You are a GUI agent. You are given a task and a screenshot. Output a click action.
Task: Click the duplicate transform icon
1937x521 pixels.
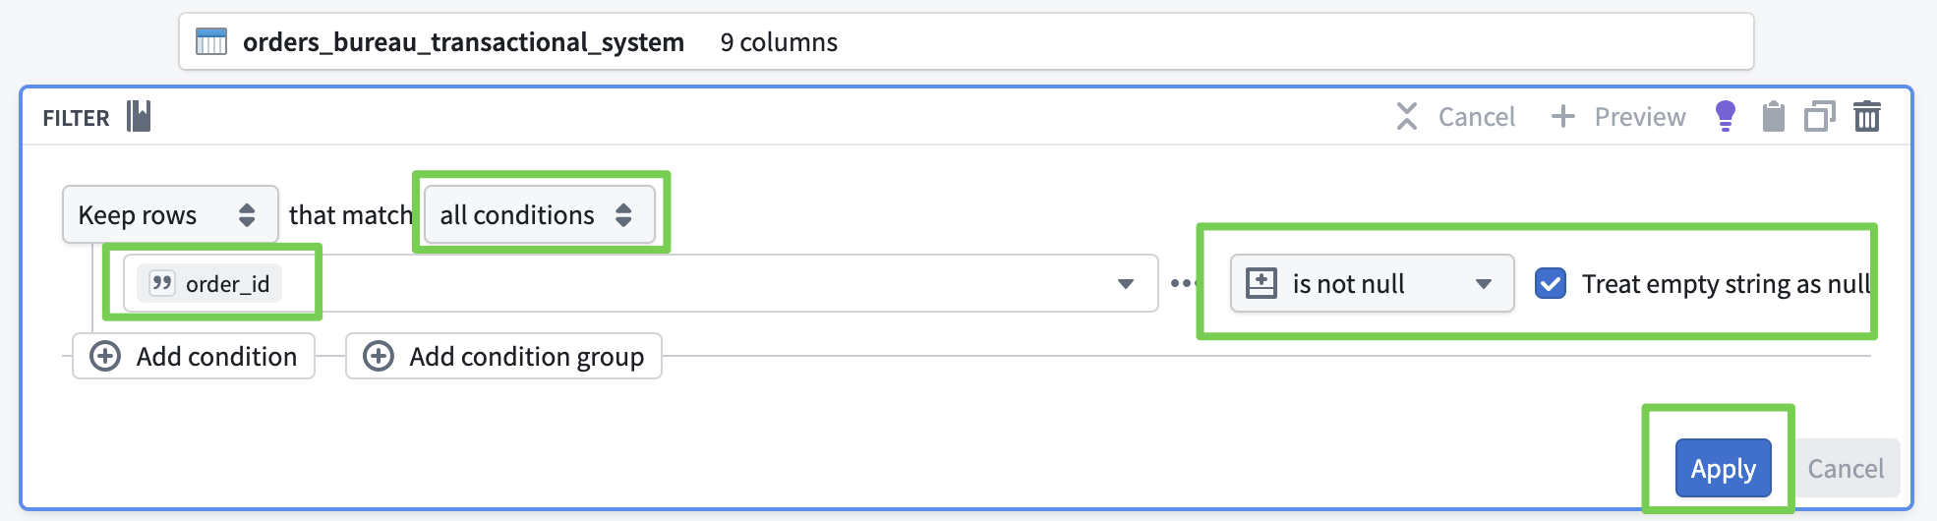pos(1819,116)
